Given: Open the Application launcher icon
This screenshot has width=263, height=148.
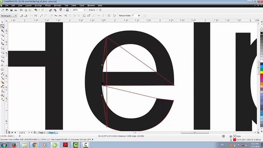Looking at the screenshot, I should click(61, 10).
